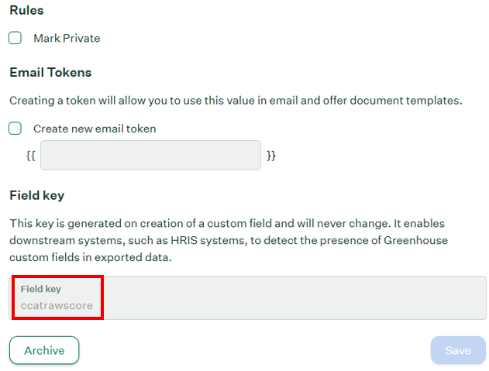Click the "Mark Private" label text
The height and width of the screenshot is (371, 489).
(67, 38)
